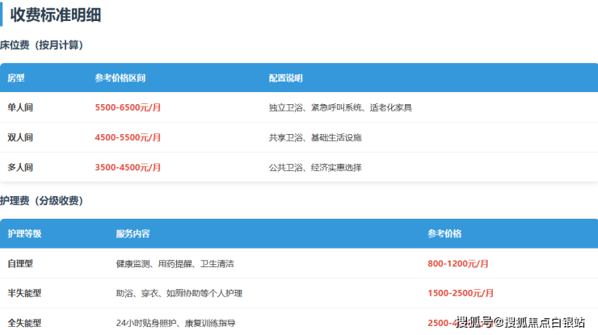This screenshot has width=598, height=335.
Task: Click the 1500-2500元/月 price
Action: (x=461, y=293)
